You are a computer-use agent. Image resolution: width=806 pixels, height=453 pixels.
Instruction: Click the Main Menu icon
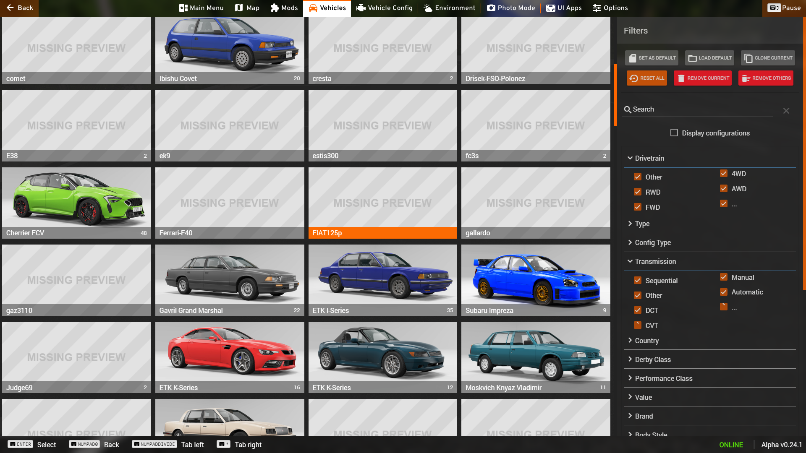point(183,8)
